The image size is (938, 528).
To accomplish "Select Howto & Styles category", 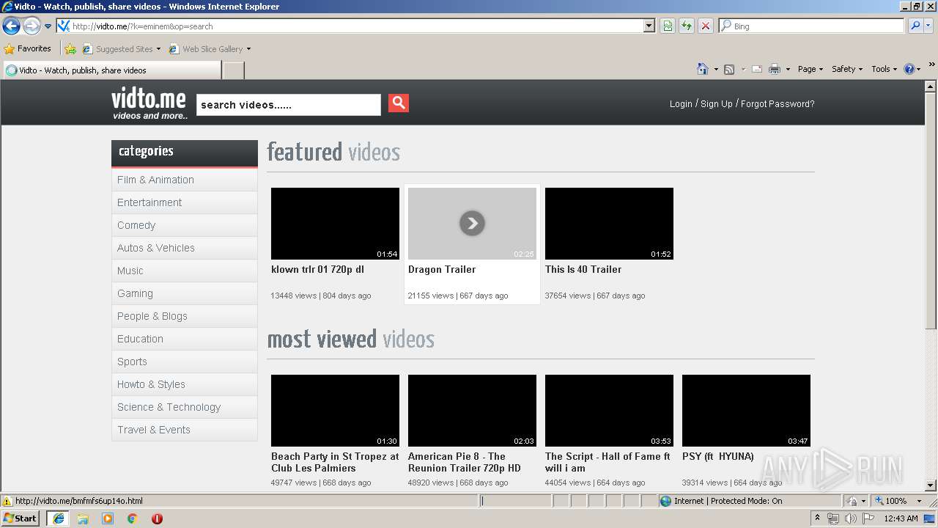I will coord(185,384).
